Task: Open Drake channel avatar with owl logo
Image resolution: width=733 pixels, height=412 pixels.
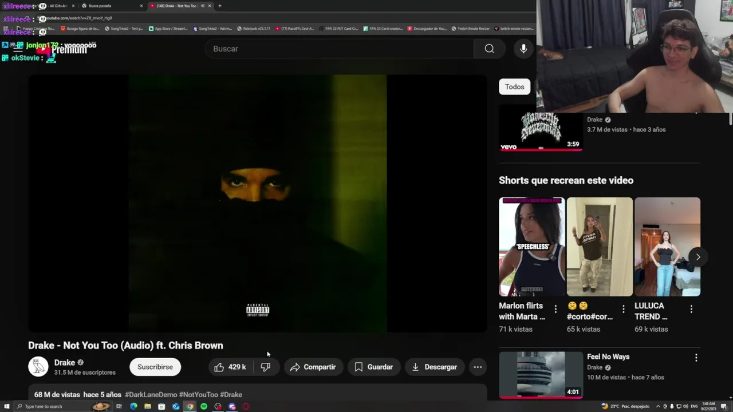Action: pos(38,367)
